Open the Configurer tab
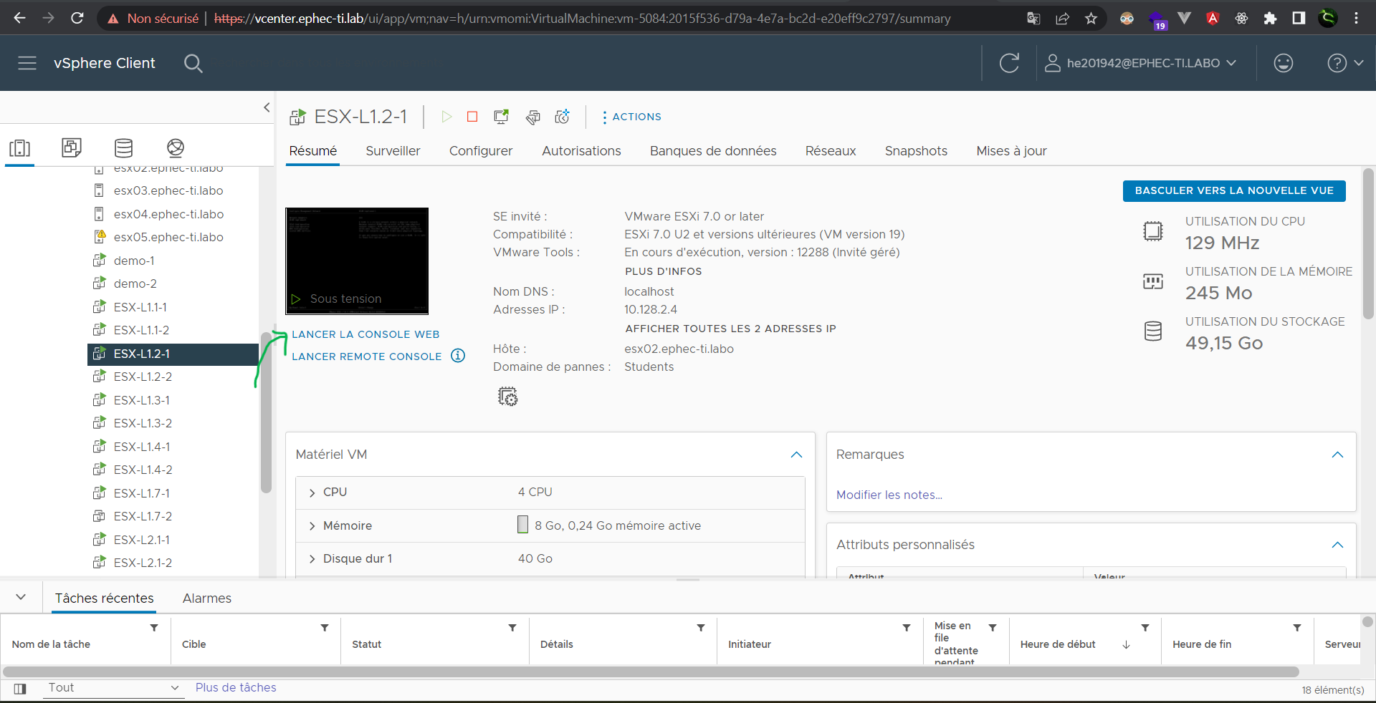Screen dimensions: 1376x703 (x=481, y=151)
